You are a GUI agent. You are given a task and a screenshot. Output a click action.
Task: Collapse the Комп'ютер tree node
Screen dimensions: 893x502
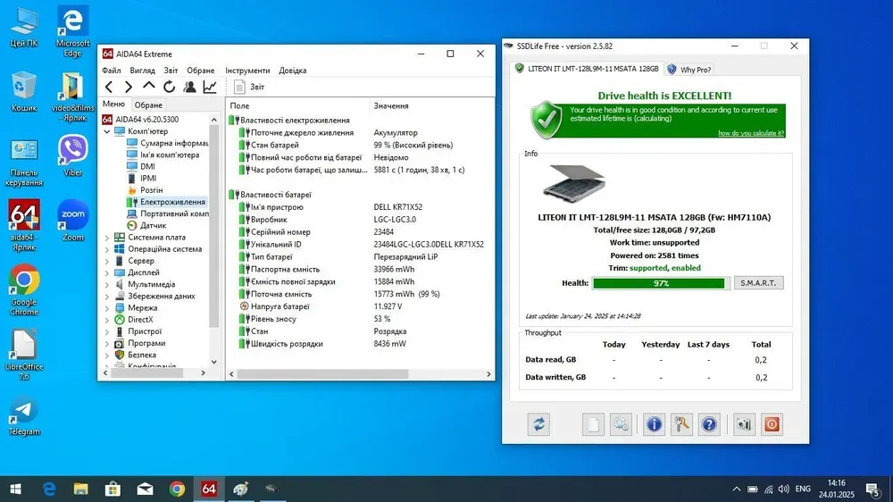coord(107,131)
